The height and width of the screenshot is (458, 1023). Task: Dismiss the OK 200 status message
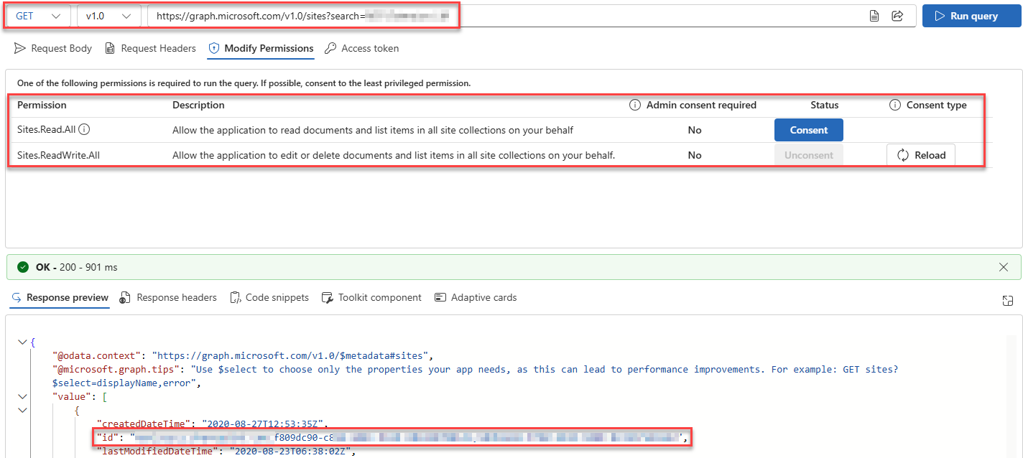[1004, 267]
